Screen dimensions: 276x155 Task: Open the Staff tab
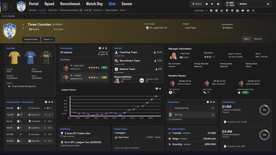(x=88, y=10)
